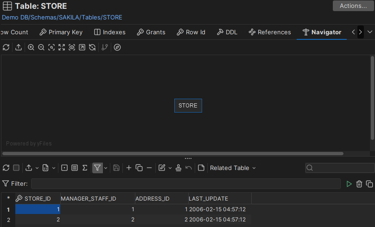Click the stop query square button
375x227 pixels.
[16, 168]
